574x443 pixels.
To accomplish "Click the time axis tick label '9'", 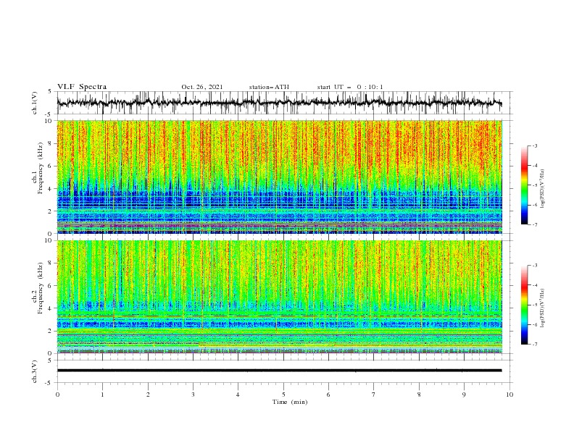I will tap(464, 395).
